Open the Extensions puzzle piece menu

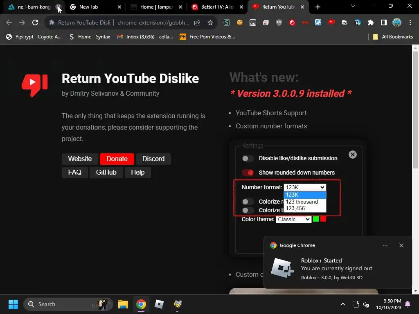(x=371, y=23)
